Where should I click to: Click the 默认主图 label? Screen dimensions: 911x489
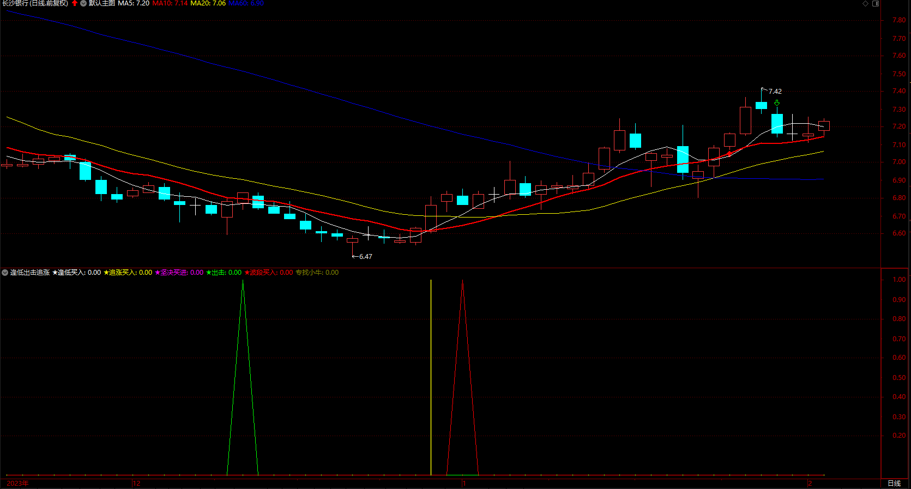102,3
